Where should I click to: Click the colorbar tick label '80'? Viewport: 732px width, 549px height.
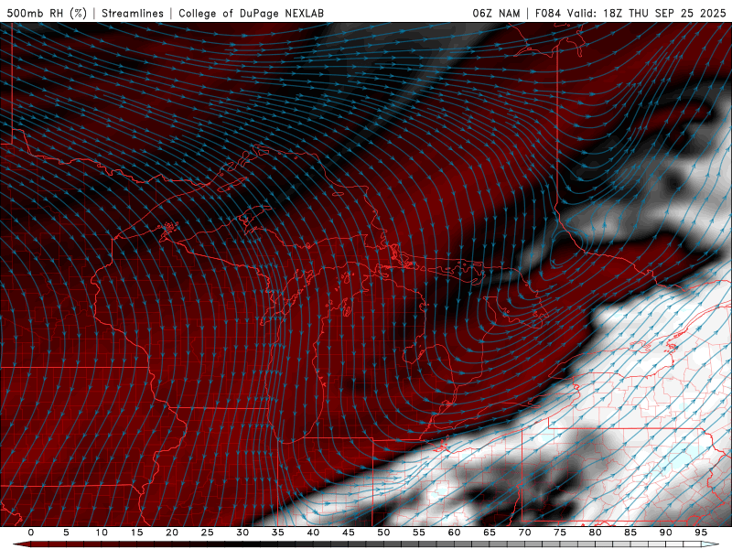tap(595, 533)
